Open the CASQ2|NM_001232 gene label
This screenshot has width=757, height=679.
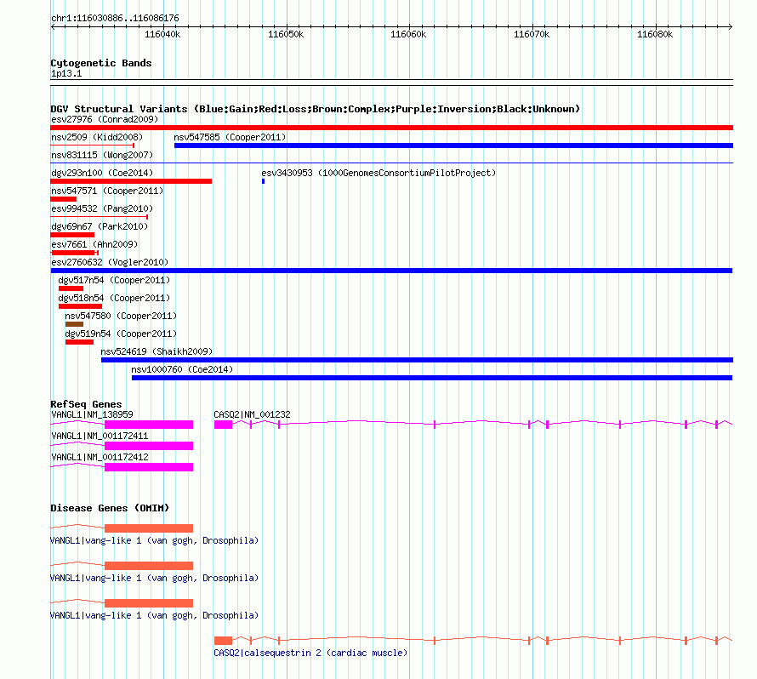[252, 414]
